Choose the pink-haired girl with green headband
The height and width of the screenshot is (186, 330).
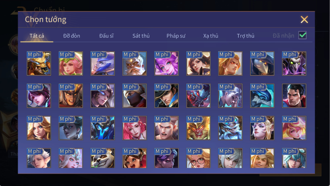point(71,64)
